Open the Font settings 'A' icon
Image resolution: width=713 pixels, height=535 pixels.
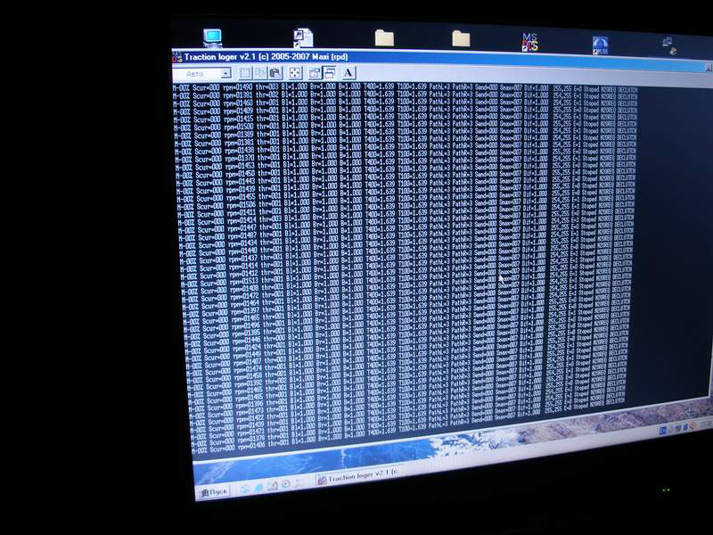(x=348, y=73)
